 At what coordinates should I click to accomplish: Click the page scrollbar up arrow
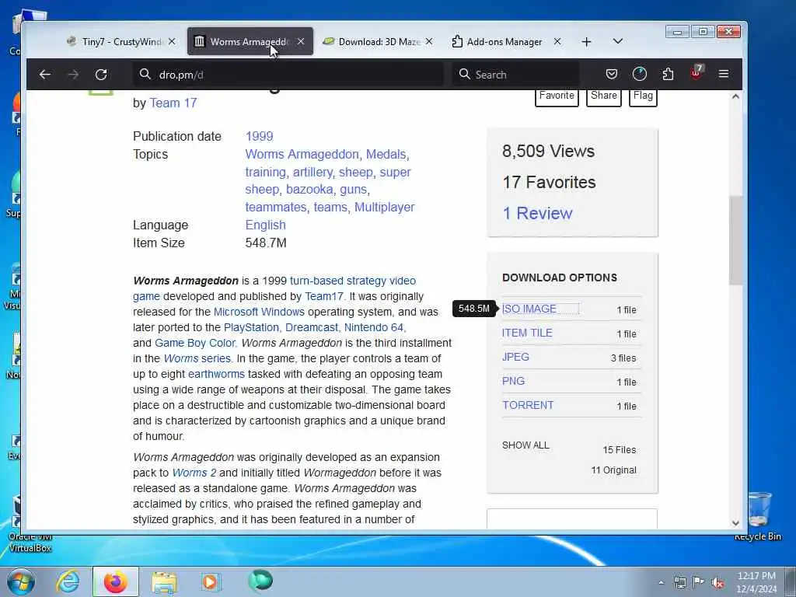[x=735, y=96]
